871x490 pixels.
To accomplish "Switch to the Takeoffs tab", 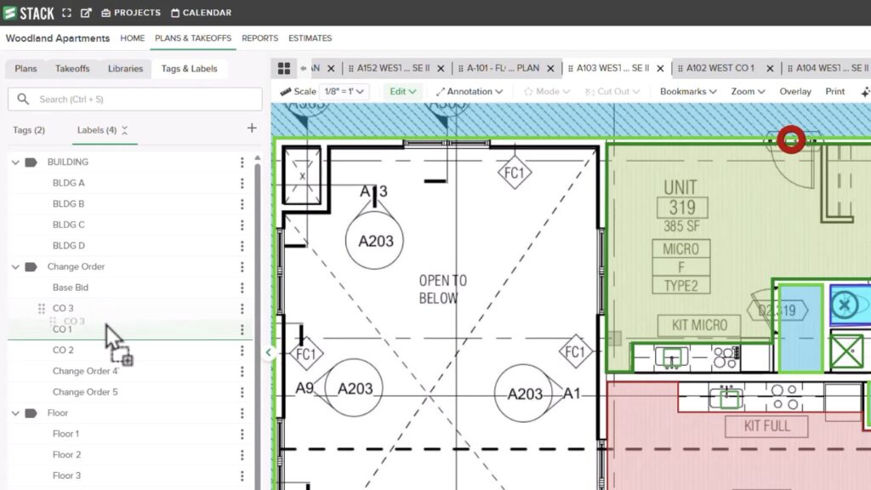I will click(72, 69).
